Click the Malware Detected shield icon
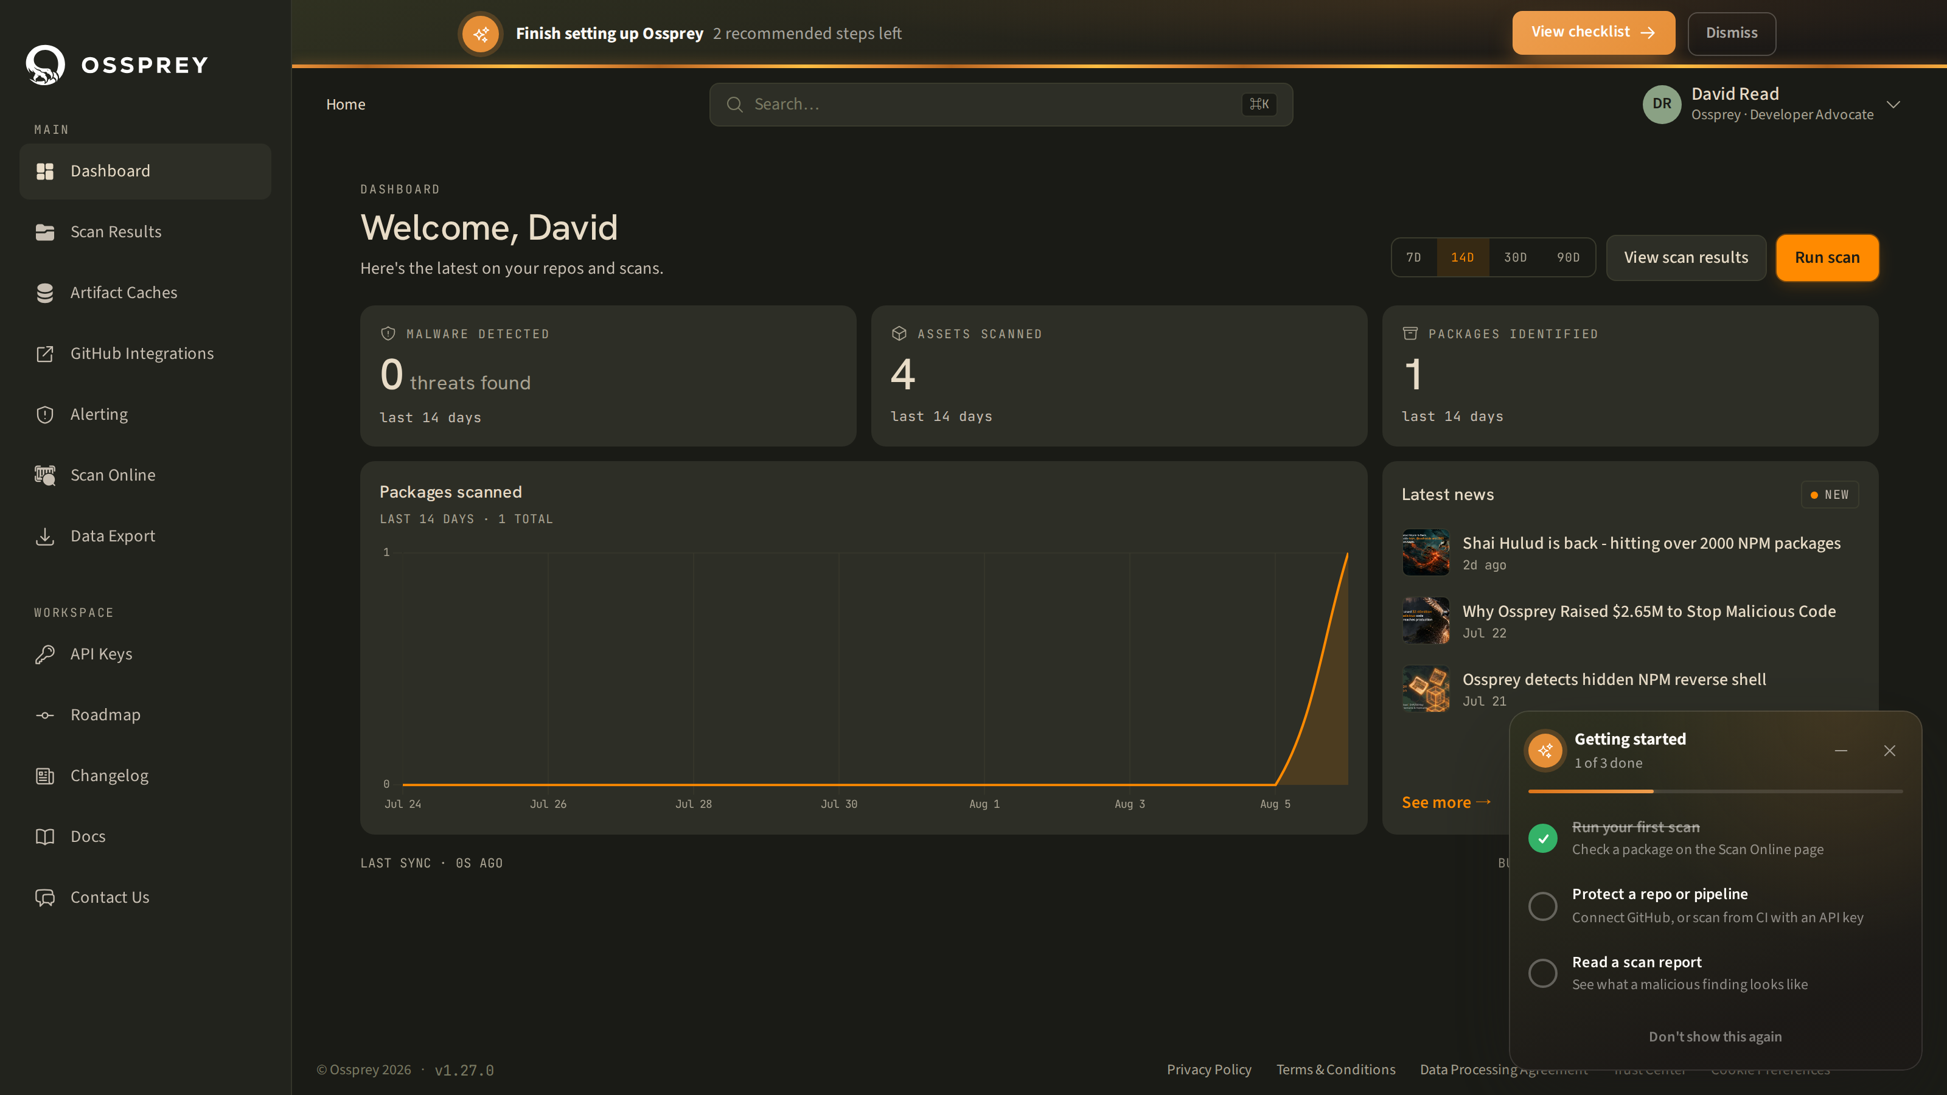 coord(389,333)
